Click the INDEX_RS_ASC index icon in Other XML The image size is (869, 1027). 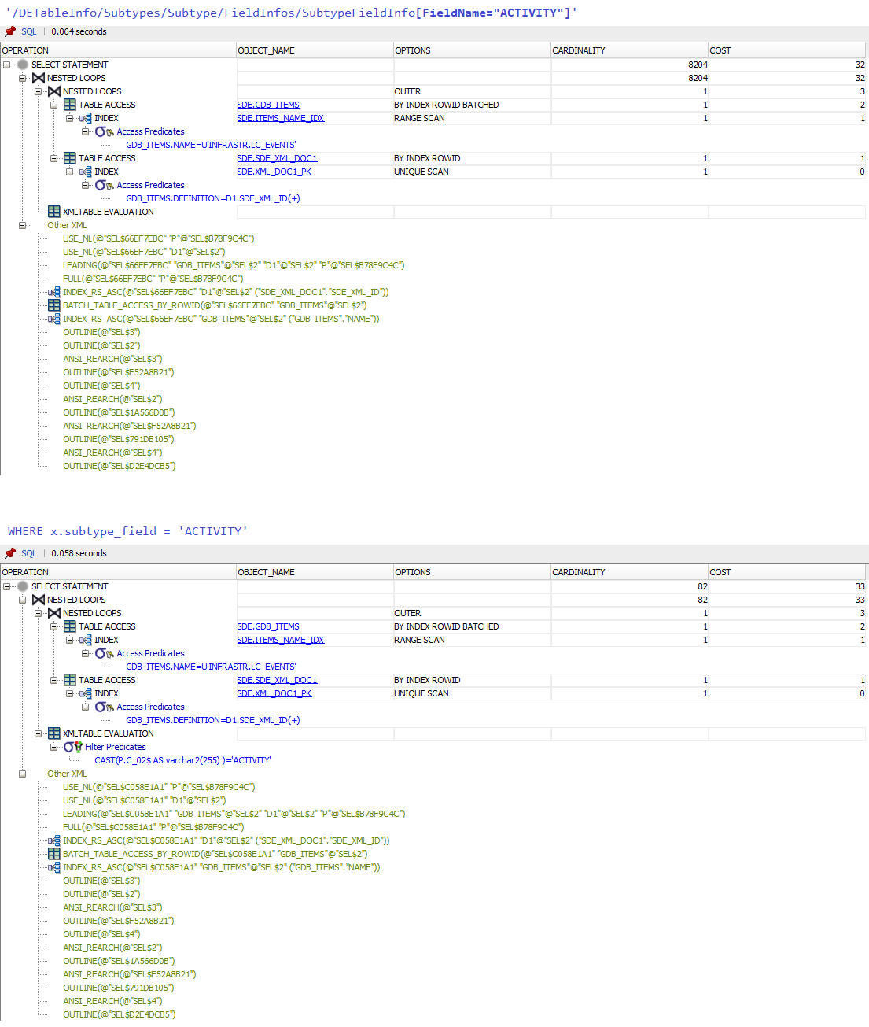tap(53, 291)
